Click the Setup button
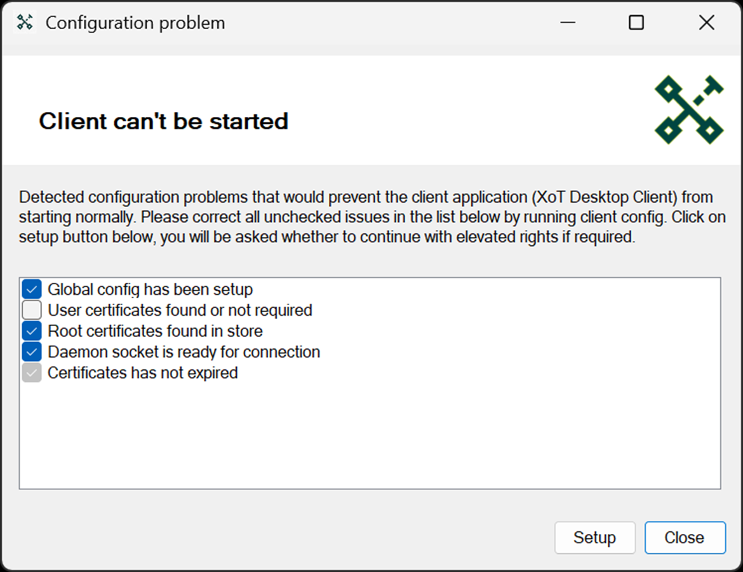The height and width of the screenshot is (572, 743). (594, 538)
